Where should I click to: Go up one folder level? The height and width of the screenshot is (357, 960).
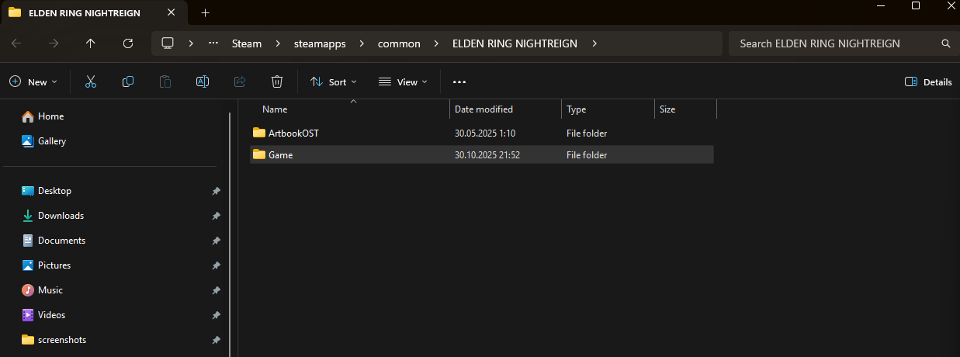pyautogui.click(x=91, y=43)
